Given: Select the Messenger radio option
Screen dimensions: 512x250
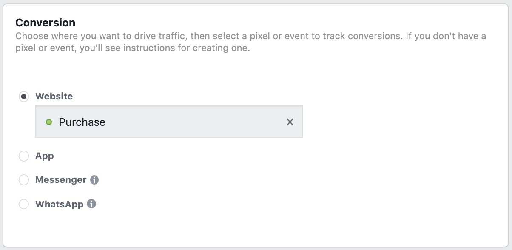Looking at the screenshot, I should click(x=24, y=180).
